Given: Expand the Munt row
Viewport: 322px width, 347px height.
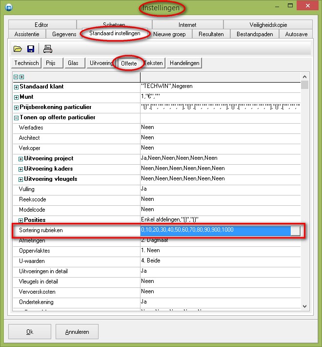Looking at the screenshot, I should coord(16,97).
